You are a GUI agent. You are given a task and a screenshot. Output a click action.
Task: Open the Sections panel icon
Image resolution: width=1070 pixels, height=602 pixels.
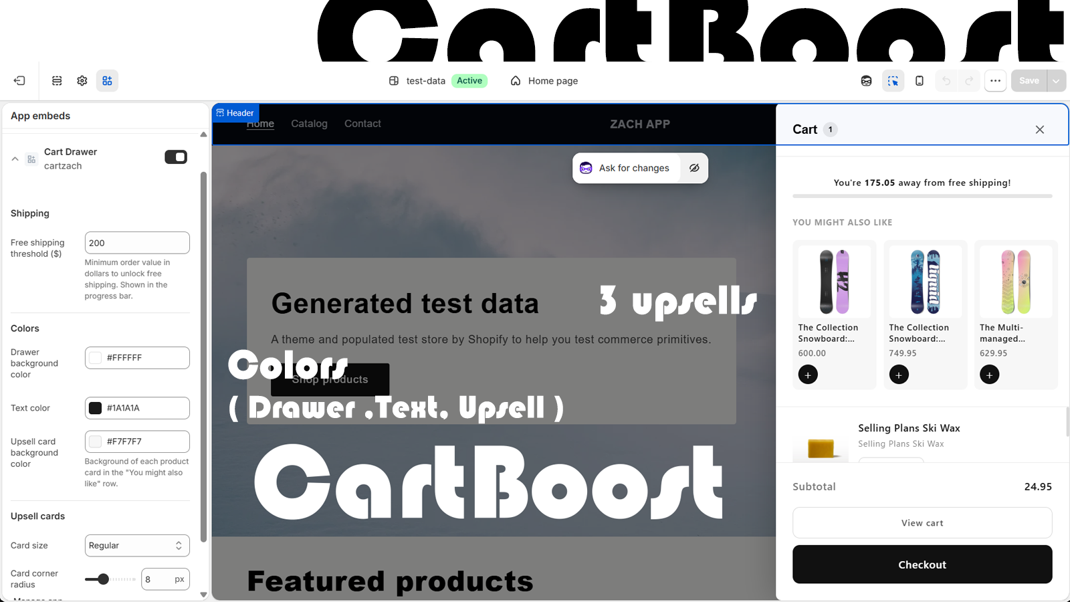click(57, 81)
